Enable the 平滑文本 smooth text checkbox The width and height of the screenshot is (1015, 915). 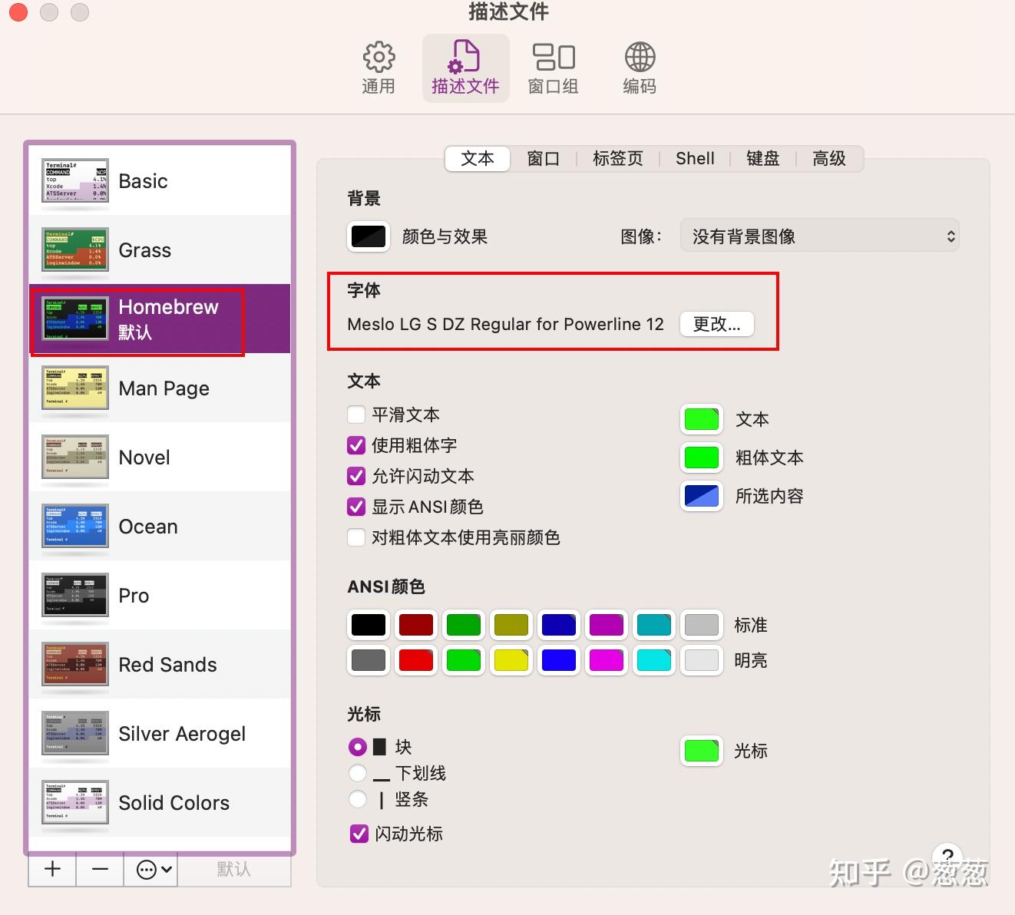[356, 415]
